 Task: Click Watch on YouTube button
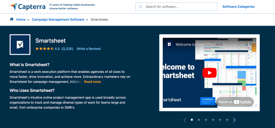(235, 102)
